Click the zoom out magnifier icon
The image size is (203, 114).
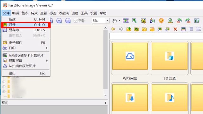(59, 21)
